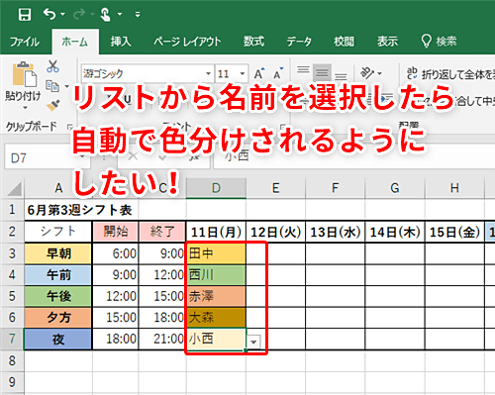Open the ファイル menu
This screenshot has height=395, width=495.
25,42
